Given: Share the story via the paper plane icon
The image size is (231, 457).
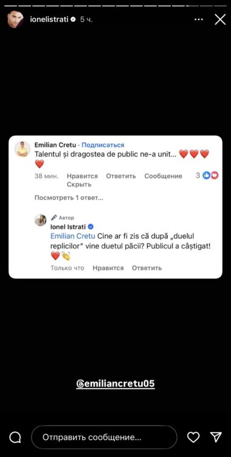Looking at the screenshot, I should (x=216, y=437).
